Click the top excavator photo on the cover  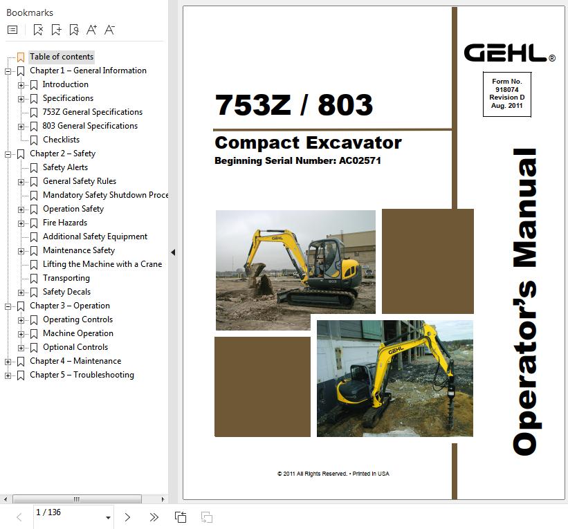tap(295, 270)
